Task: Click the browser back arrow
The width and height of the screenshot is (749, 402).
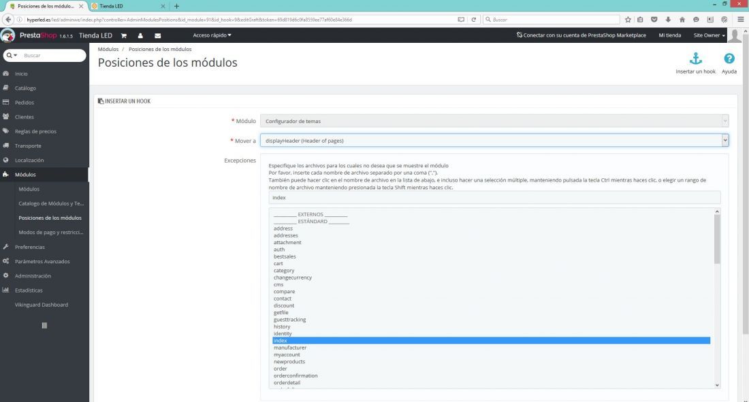Action: tap(8, 20)
